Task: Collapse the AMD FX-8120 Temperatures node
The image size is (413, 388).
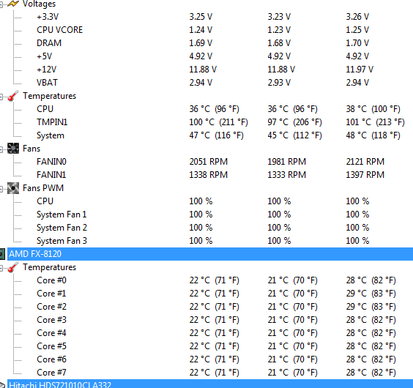Action: tap(1, 268)
